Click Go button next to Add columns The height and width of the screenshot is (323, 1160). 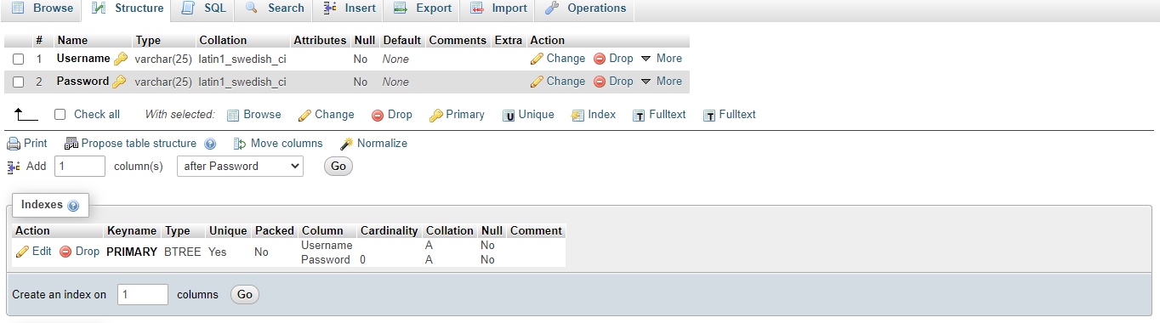coord(338,167)
